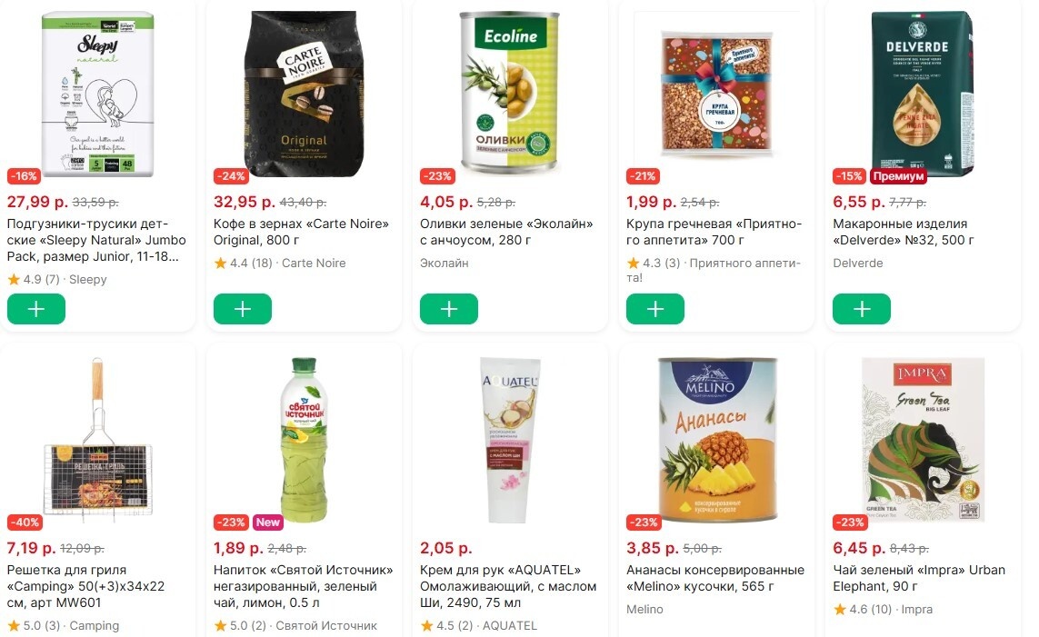Image resolution: width=1039 pixels, height=637 pixels.
Task: Add Sleepy Natural diapers to cart
Action: [36, 309]
